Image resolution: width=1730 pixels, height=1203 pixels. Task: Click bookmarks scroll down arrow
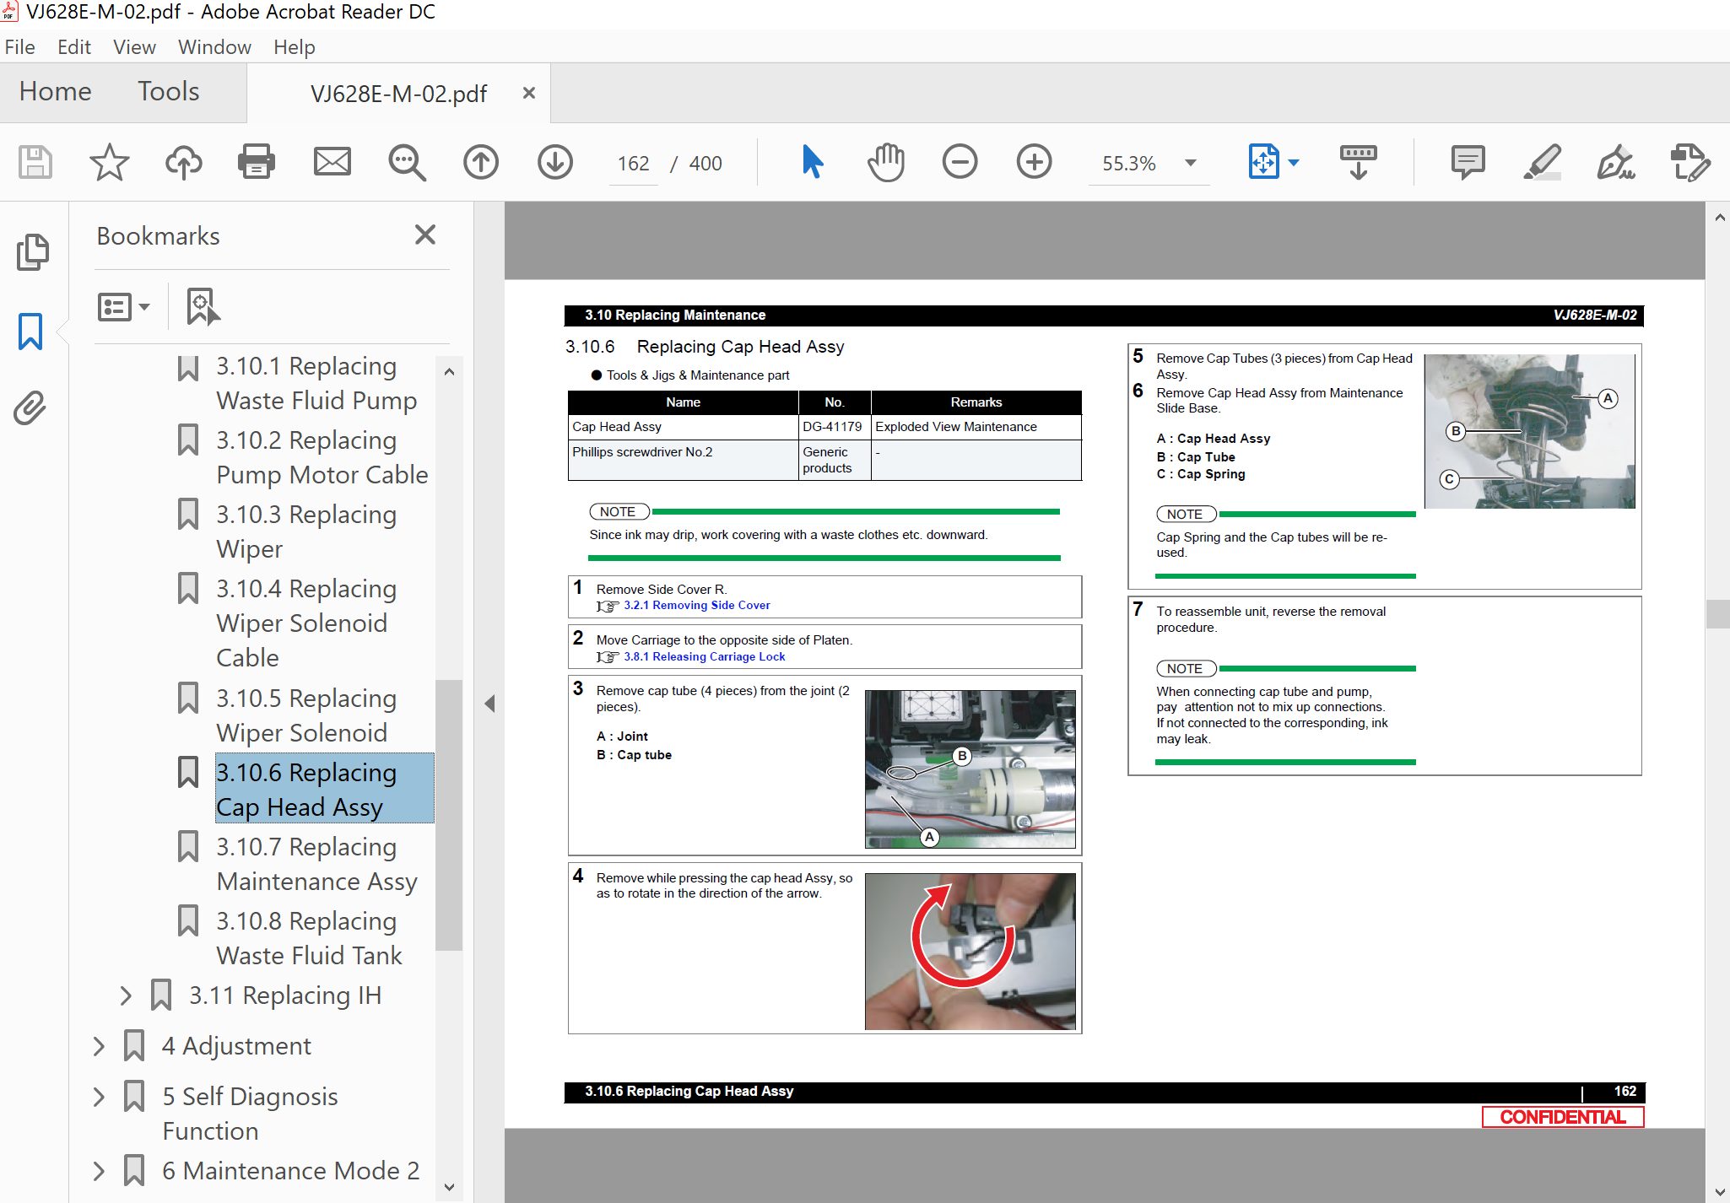pyautogui.click(x=449, y=1188)
